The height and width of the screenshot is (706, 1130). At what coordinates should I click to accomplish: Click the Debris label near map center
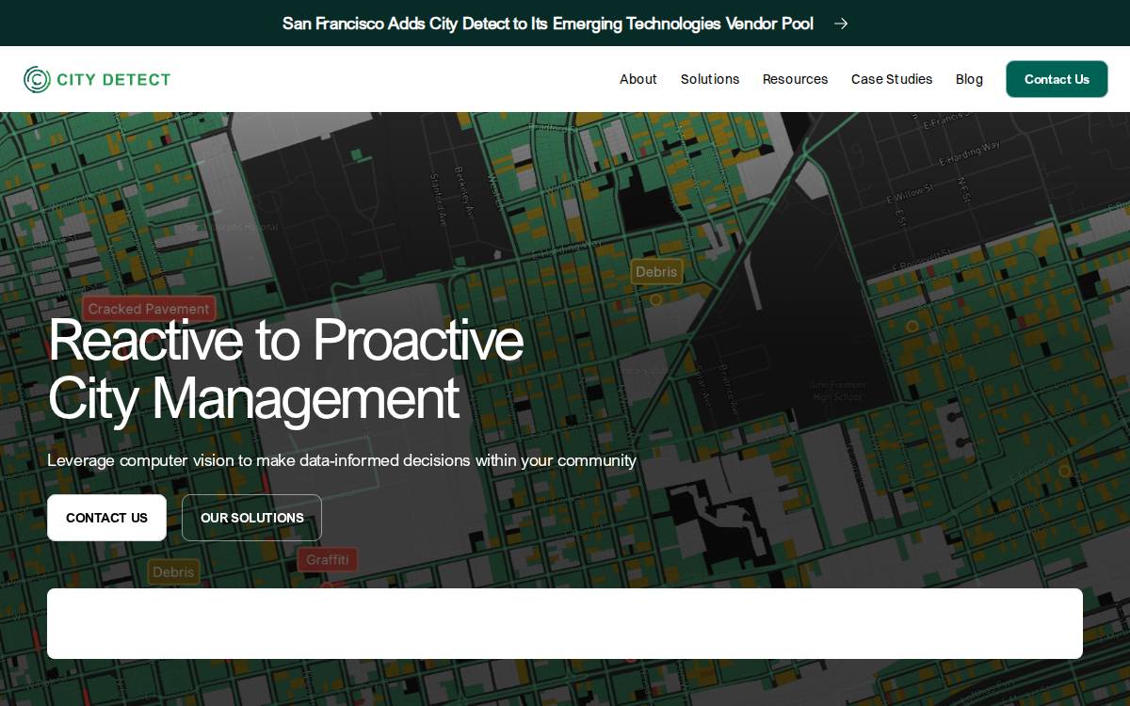pyautogui.click(x=656, y=271)
